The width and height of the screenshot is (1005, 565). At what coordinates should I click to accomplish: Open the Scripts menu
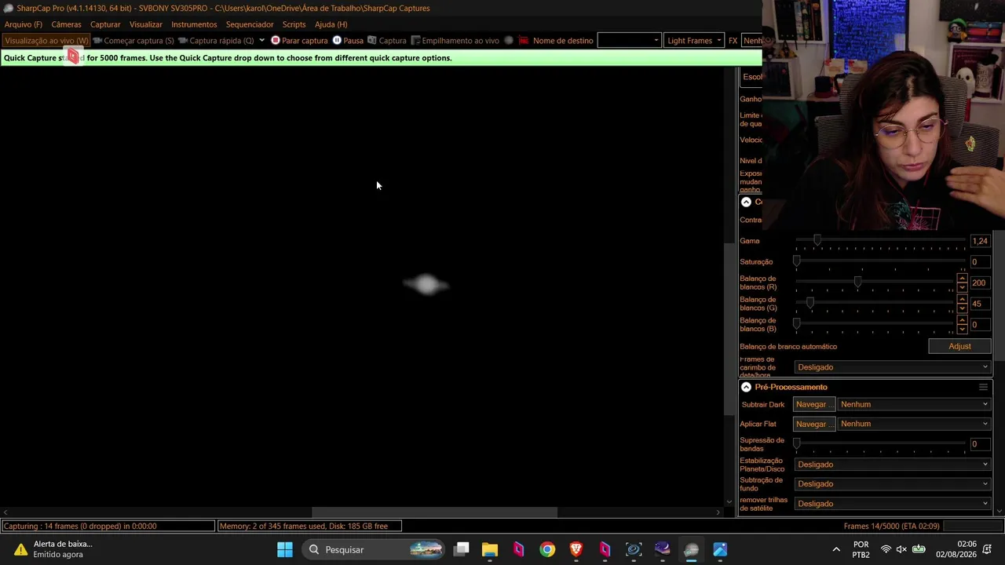294,24
